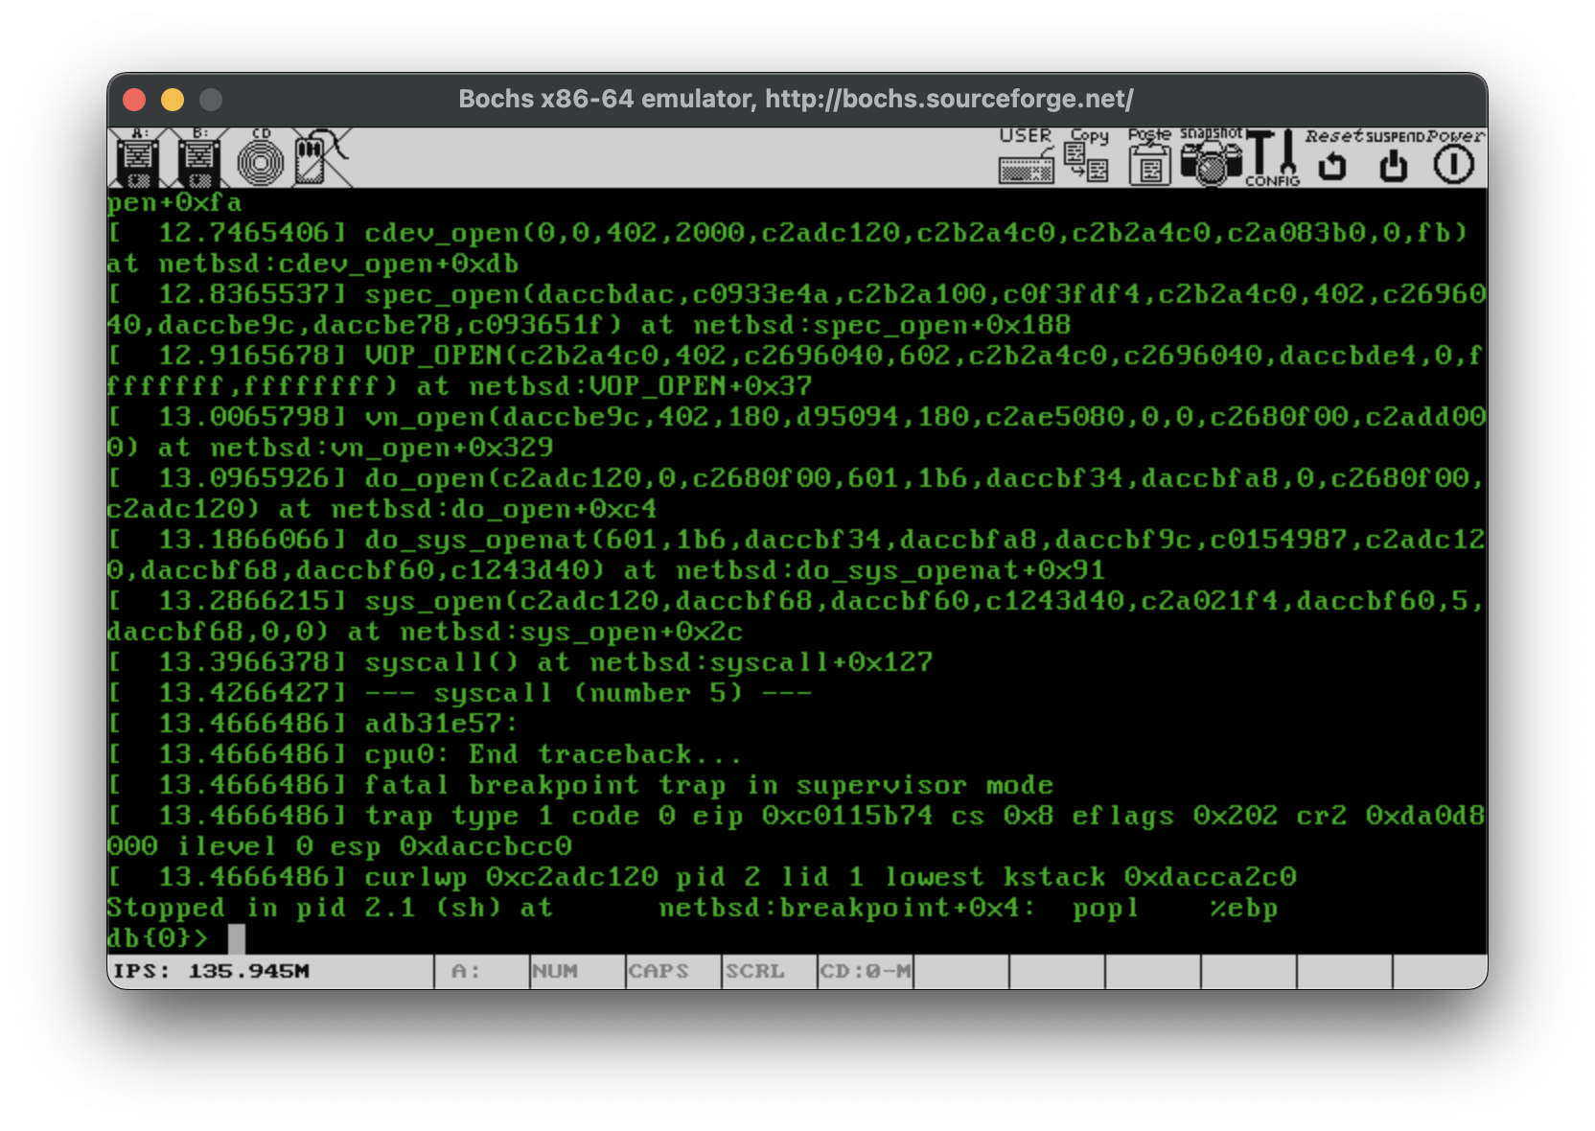The image size is (1595, 1131).
Task: Click the USER keyboard shortcut button
Action: 1026,156
